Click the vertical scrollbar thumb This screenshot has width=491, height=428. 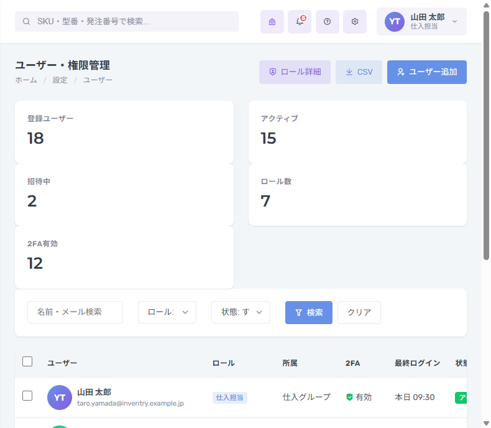[486, 136]
